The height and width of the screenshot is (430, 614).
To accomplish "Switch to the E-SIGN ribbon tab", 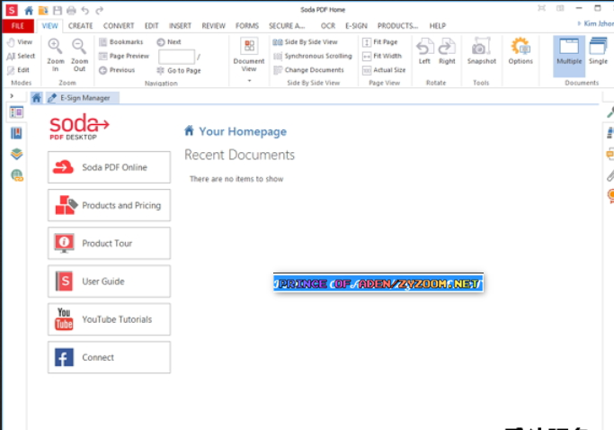I will (356, 26).
